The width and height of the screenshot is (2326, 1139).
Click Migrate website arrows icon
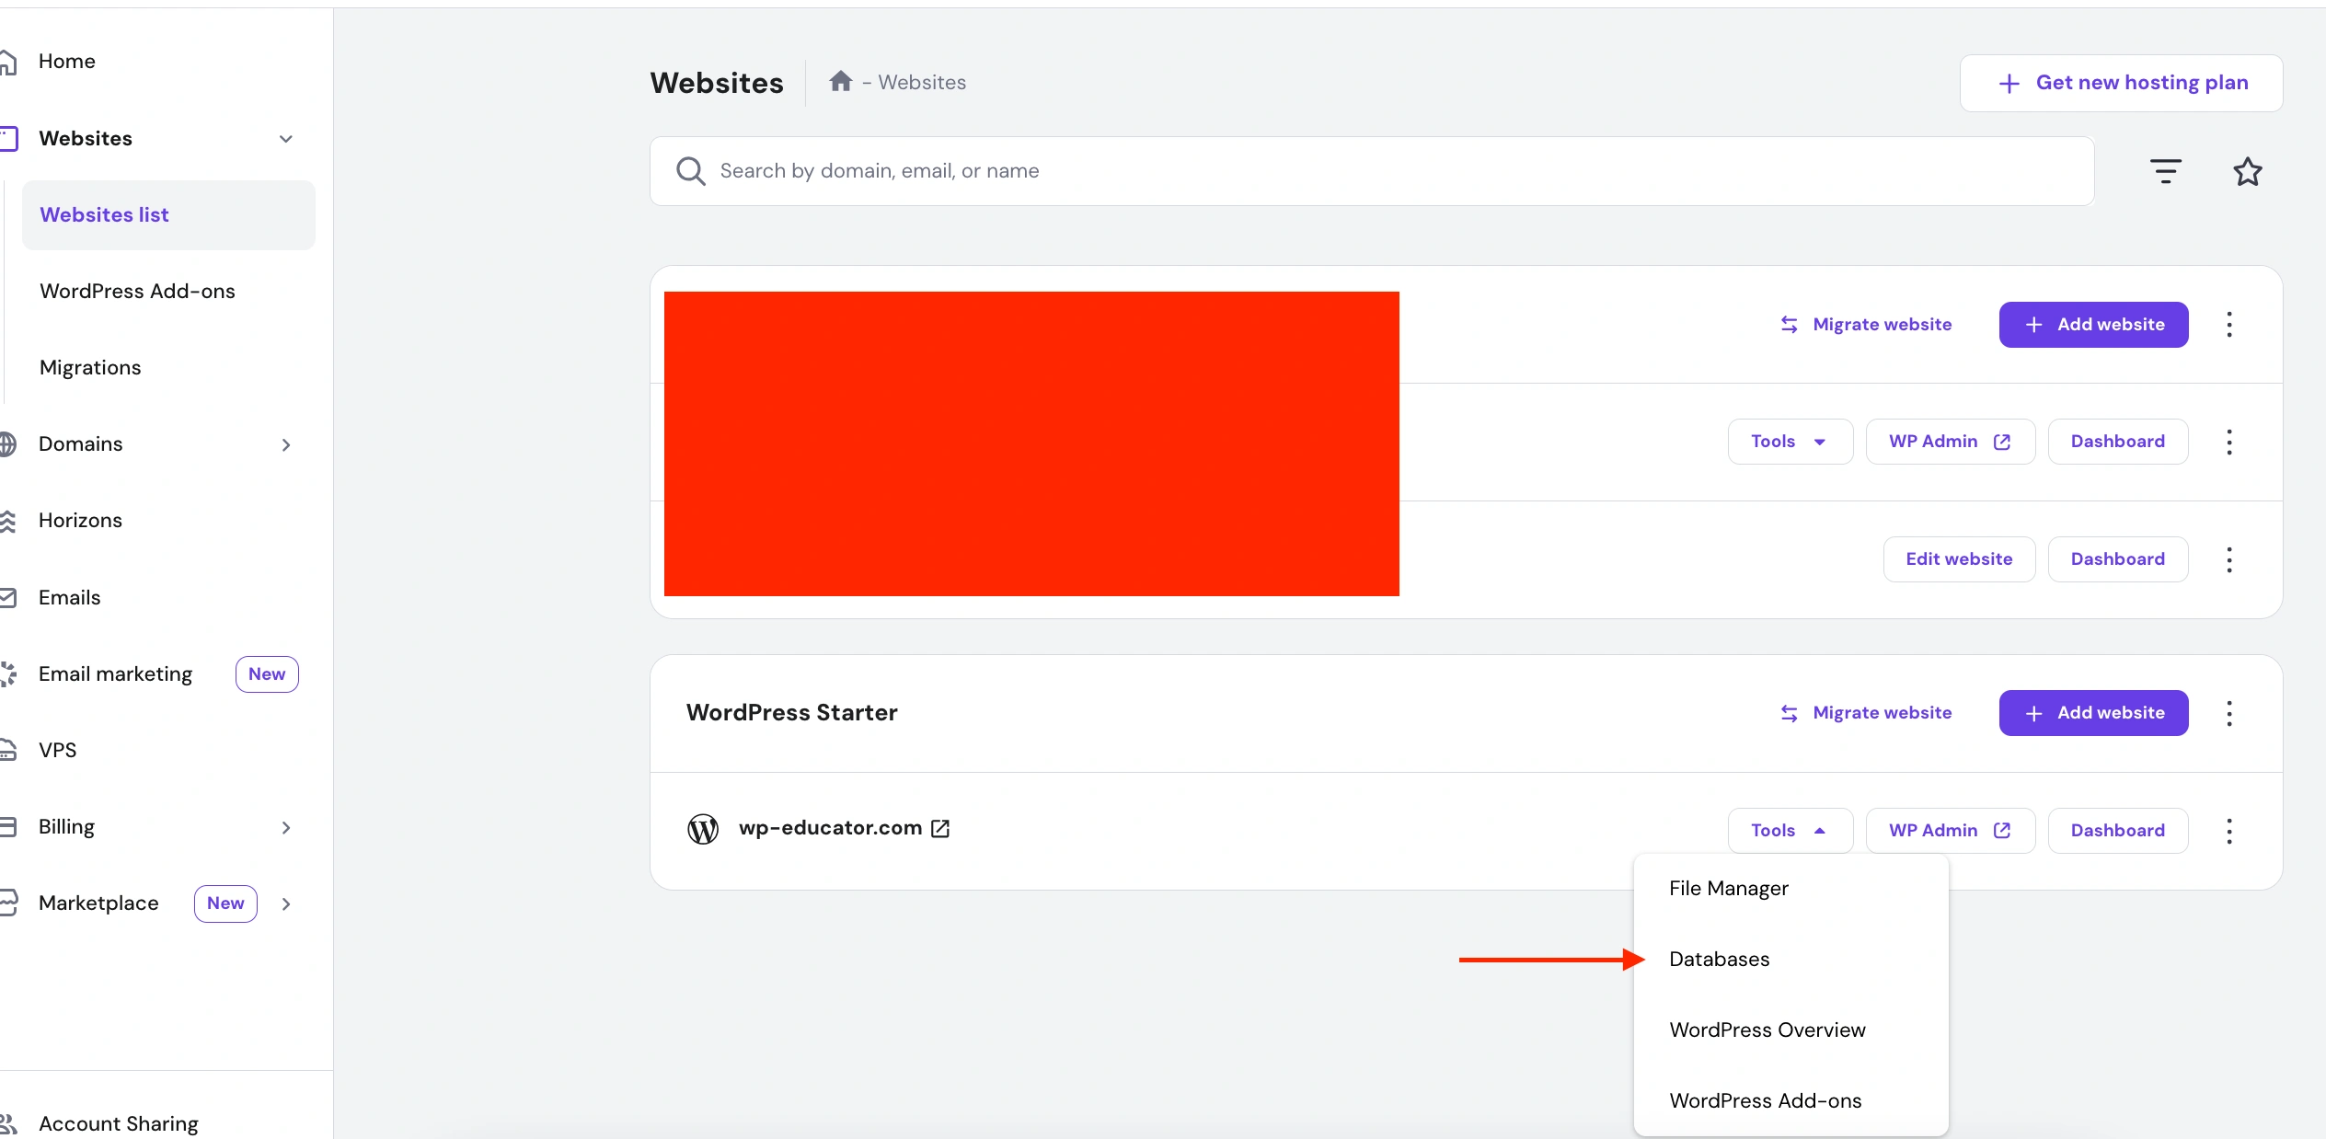pos(1788,713)
